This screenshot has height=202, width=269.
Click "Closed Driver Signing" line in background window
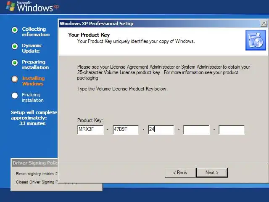click(37, 182)
